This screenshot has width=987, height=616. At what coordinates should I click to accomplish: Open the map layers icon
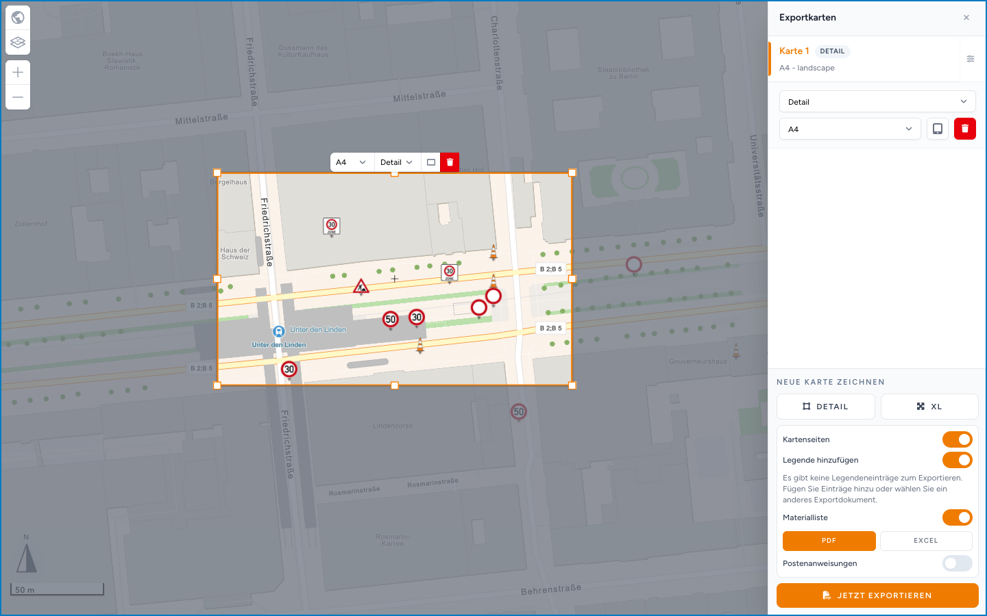click(x=18, y=42)
